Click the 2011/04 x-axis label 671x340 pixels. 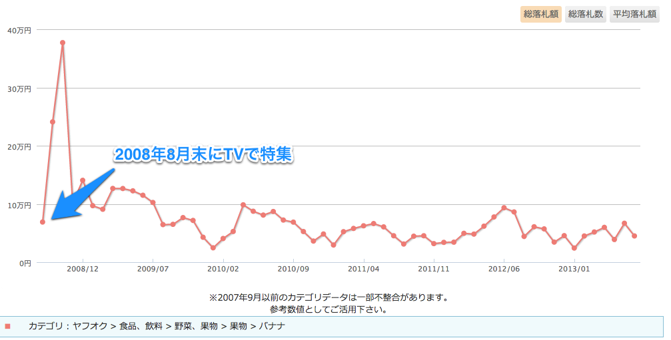pyautogui.click(x=364, y=269)
